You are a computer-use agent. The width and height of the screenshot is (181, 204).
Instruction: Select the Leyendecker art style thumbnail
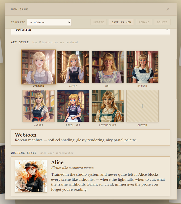tap(108, 106)
